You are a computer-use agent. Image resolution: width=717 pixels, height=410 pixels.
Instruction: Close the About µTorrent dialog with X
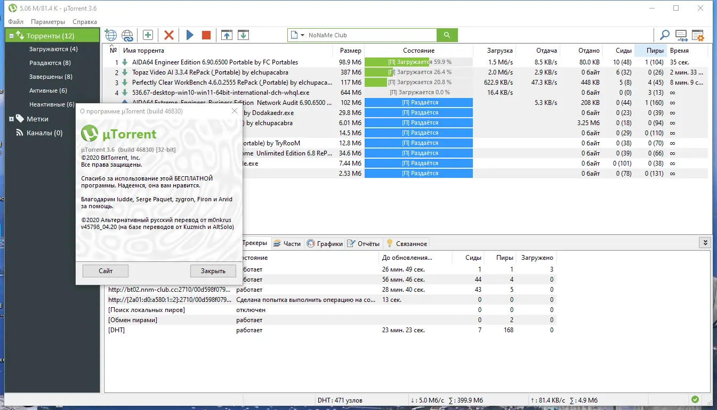tap(234, 111)
